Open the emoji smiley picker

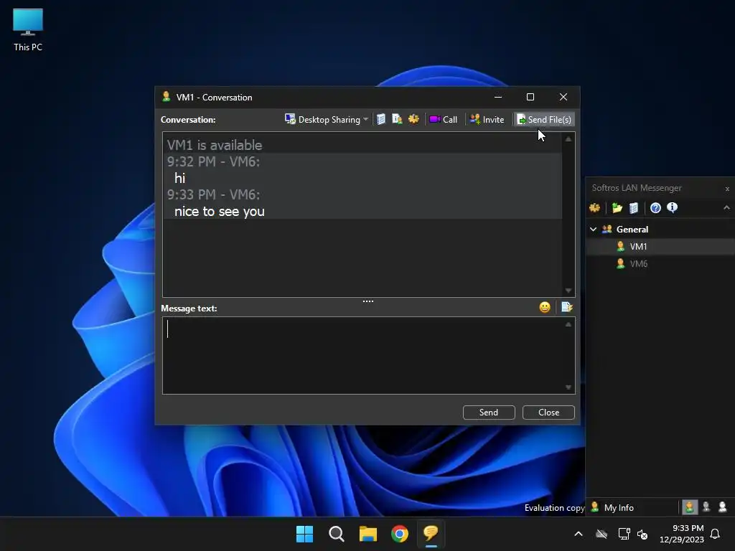[x=545, y=307]
